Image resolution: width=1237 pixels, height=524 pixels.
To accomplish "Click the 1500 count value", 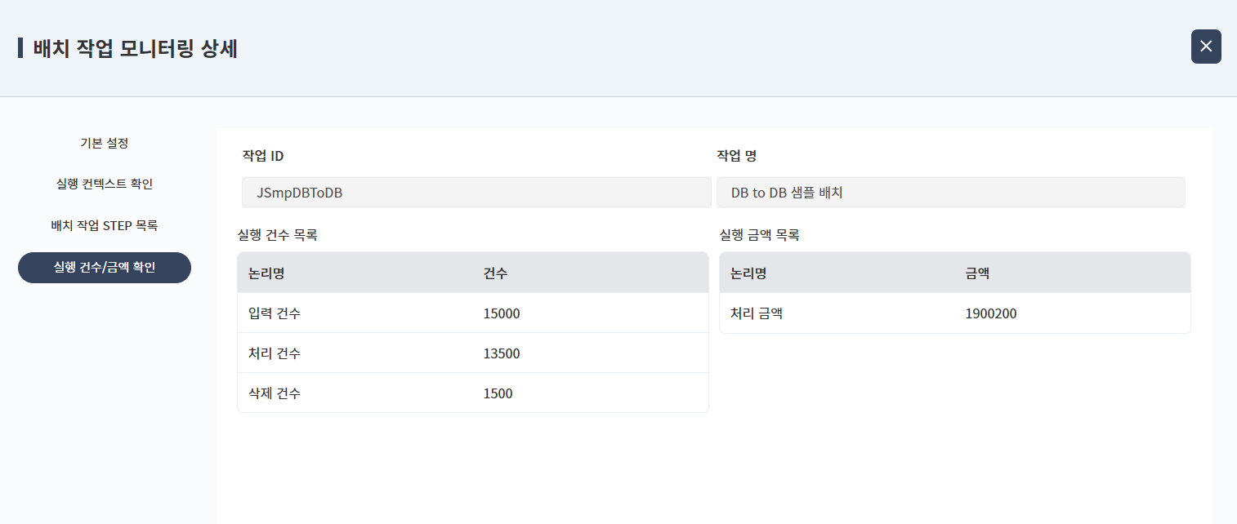I will (498, 393).
